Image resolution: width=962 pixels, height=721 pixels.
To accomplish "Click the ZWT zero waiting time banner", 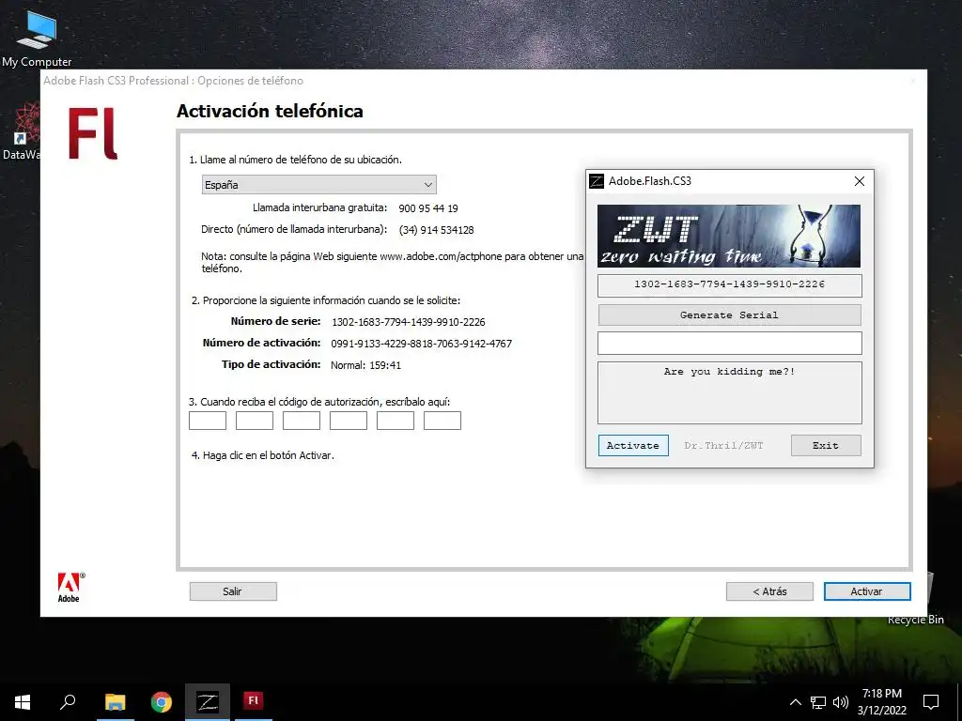I will tap(729, 236).
